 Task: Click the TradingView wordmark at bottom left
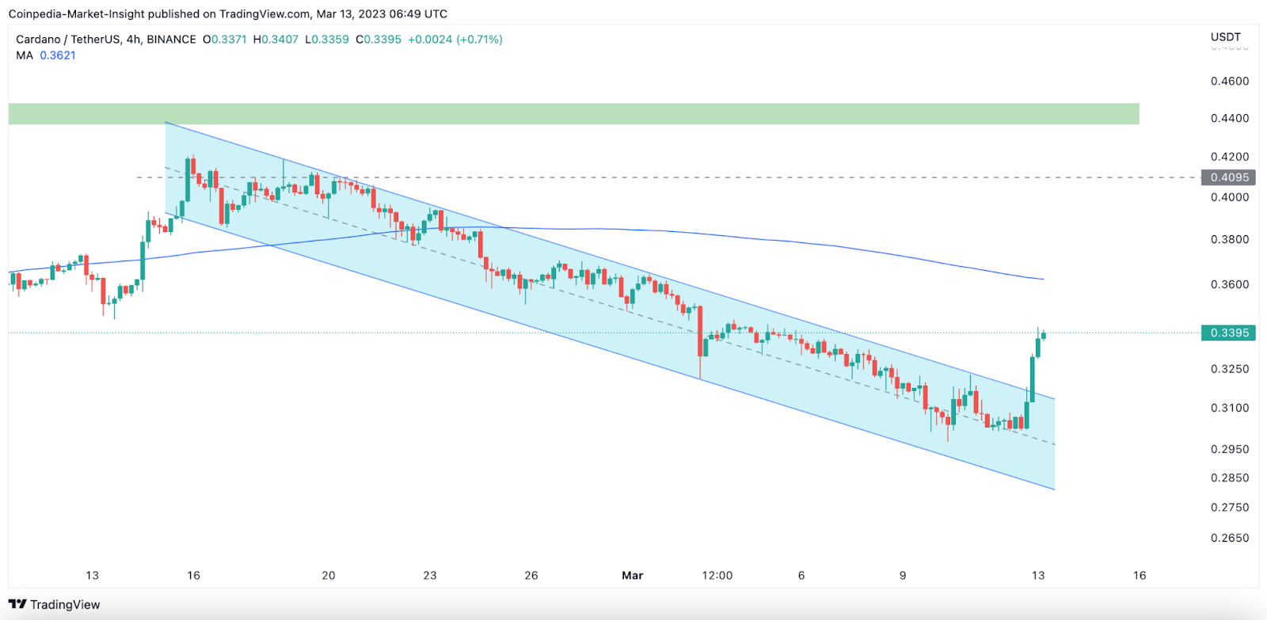65,605
